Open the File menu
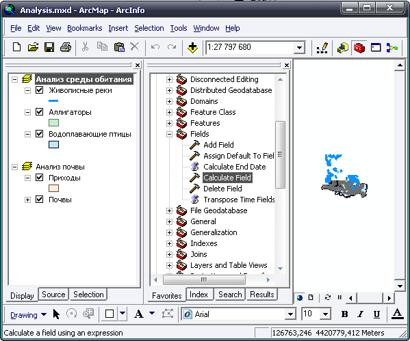The width and height of the screenshot is (410, 341). click(16, 28)
